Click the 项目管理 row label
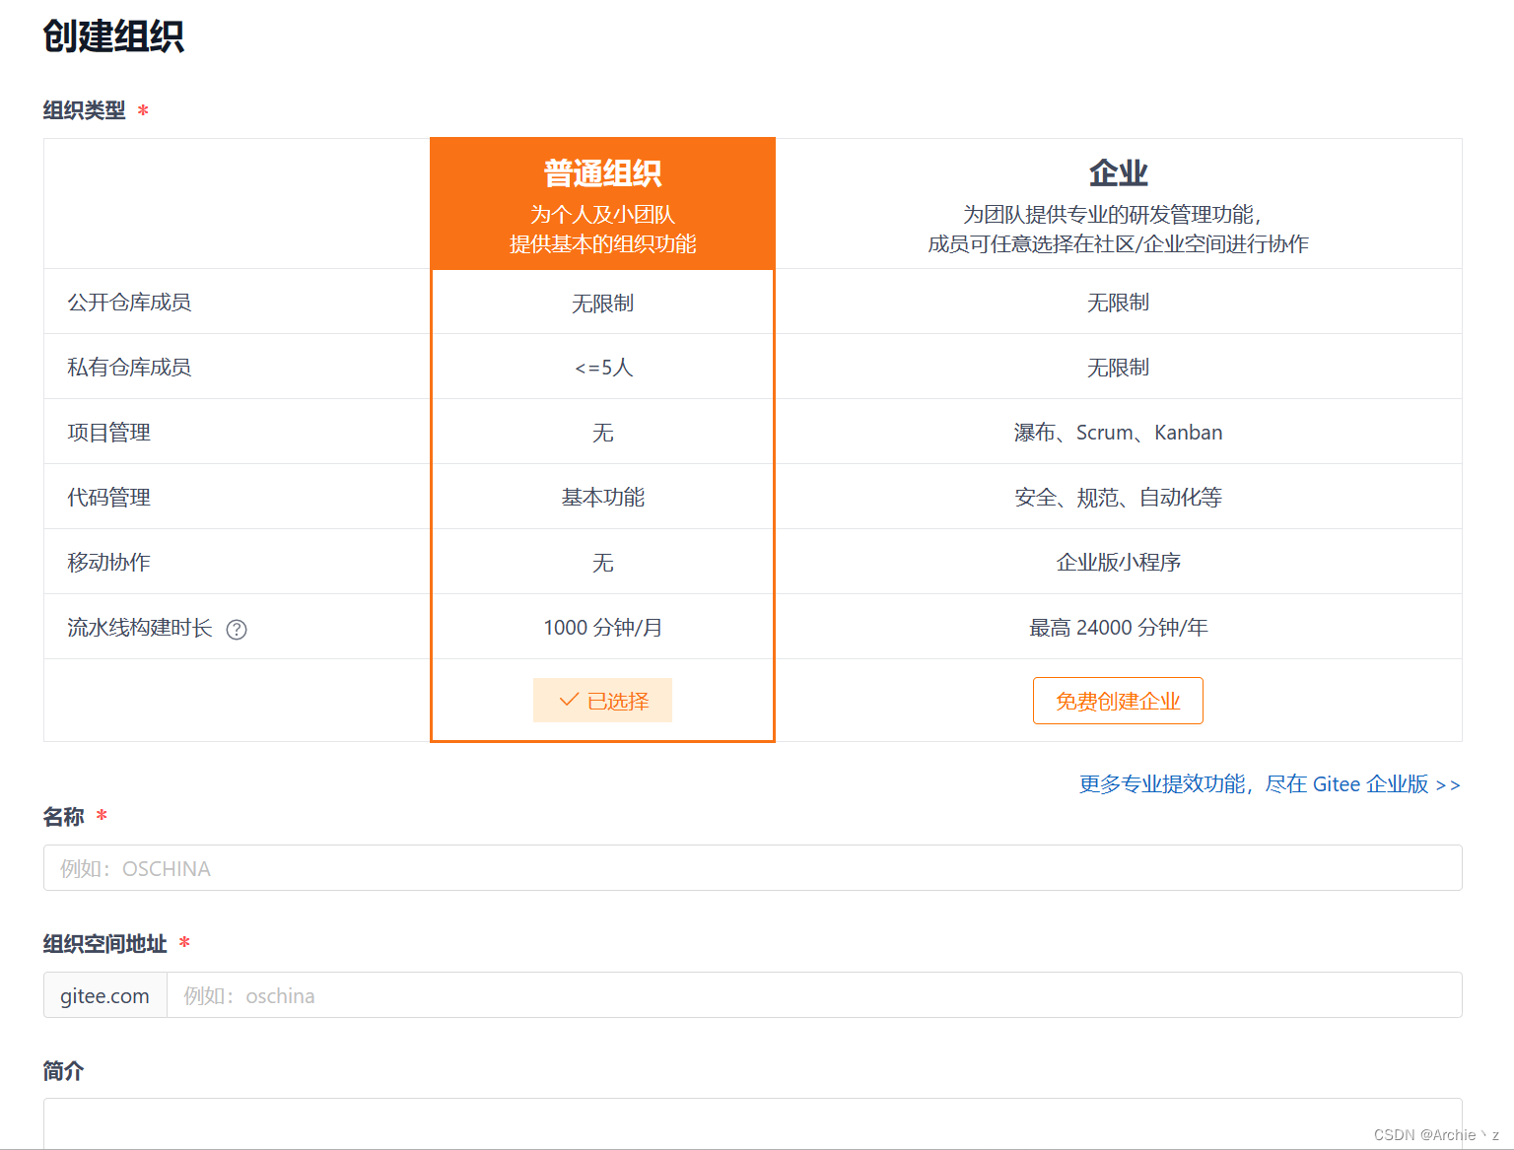 click(x=108, y=433)
